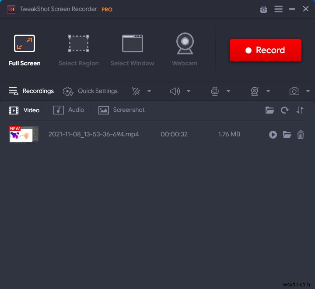Switch to the Audio tab
Viewport: 315px width, 289px height.
(x=69, y=110)
